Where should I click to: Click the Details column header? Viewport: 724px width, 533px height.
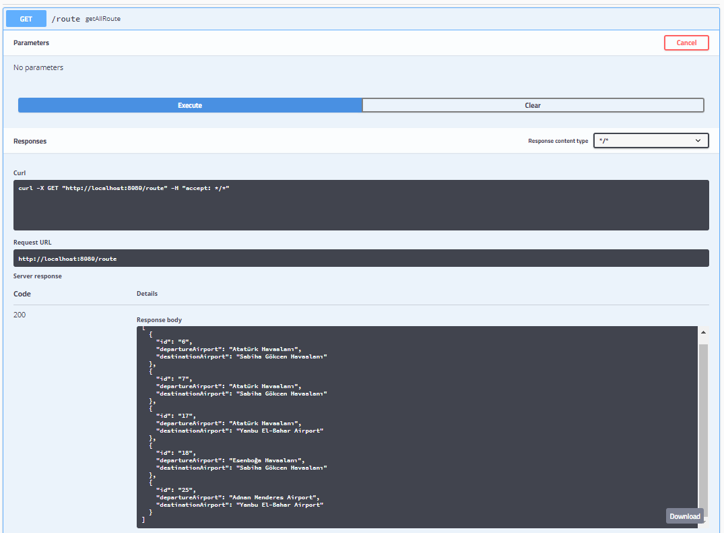147,293
